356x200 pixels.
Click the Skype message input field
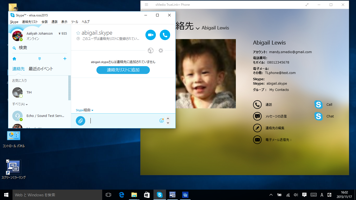[122, 121]
